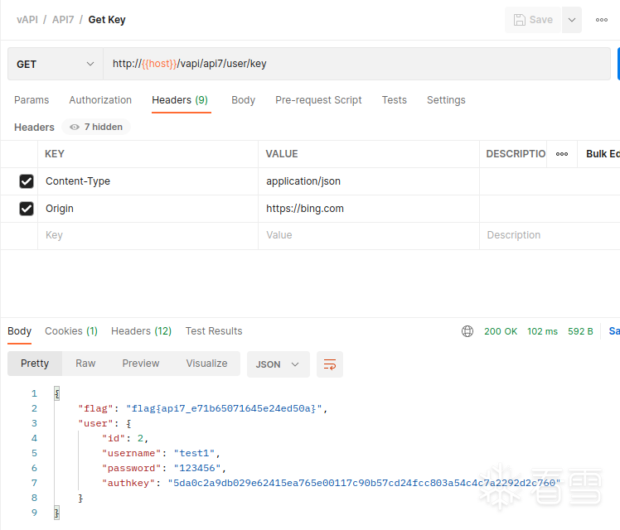This screenshot has width=620, height=530.
Task: Open the header column options dots
Action: point(562,154)
